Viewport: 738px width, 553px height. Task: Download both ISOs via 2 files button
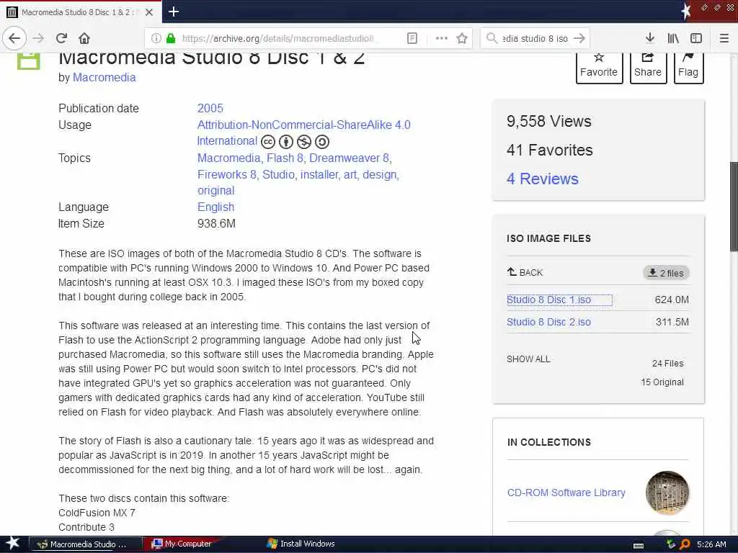coord(666,273)
